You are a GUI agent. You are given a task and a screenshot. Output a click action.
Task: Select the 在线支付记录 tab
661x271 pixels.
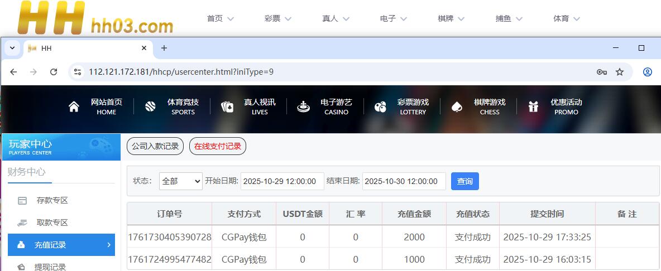tap(218, 146)
